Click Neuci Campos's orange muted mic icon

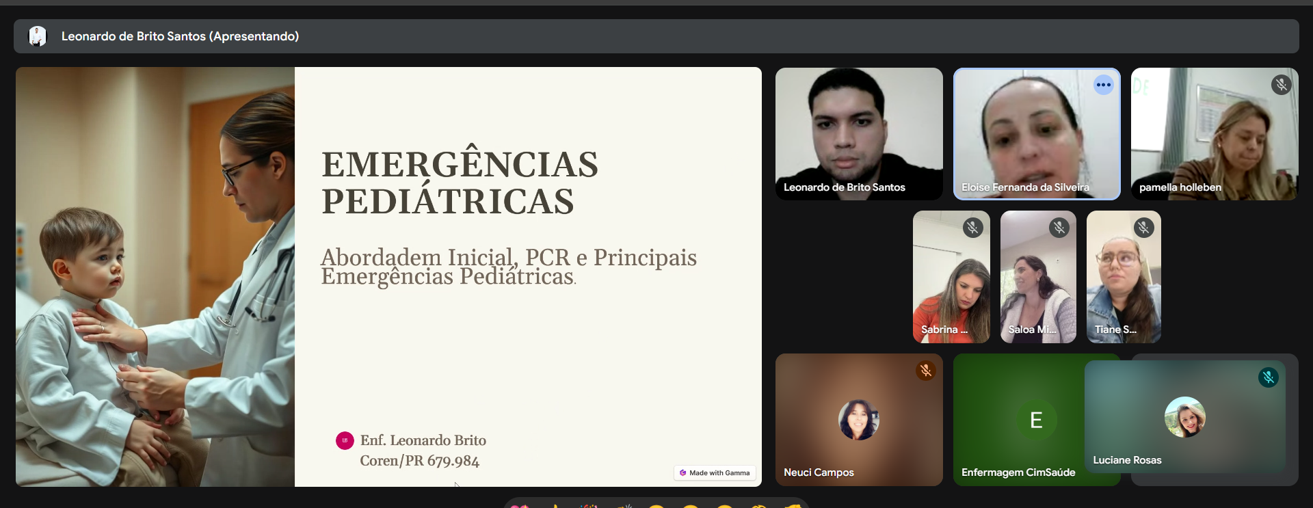925,371
